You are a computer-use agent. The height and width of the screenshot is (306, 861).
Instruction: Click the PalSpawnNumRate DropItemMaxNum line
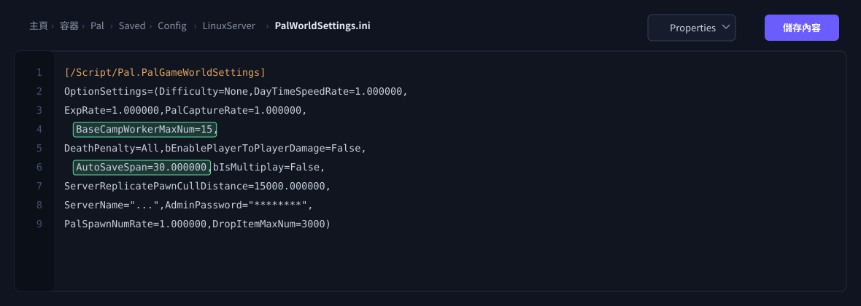[x=197, y=224]
